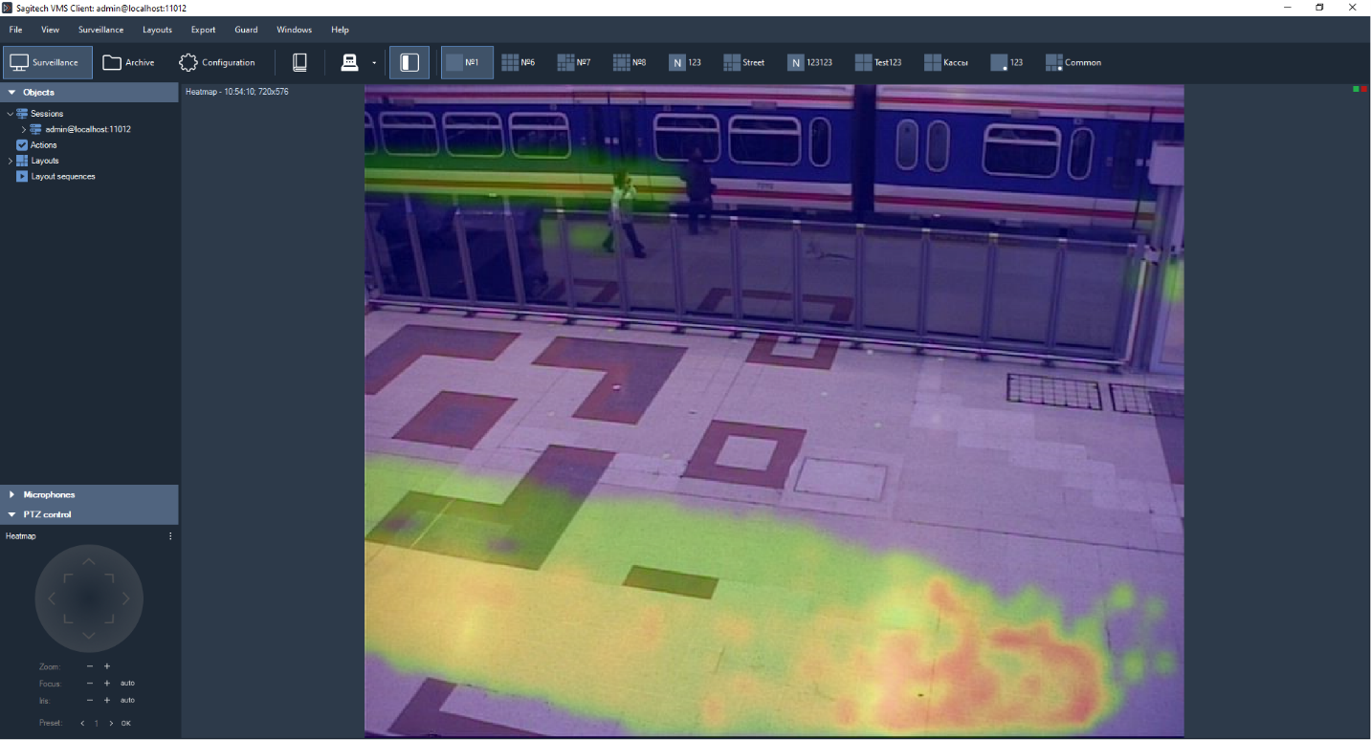This screenshot has height=740, width=1371.
Task: Click auto next to Focus control
Action: click(127, 684)
